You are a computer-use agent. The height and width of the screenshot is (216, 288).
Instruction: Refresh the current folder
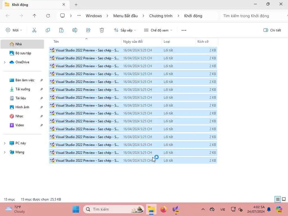point(48,16)
